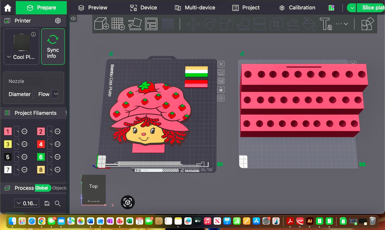Switch to the Prepare tab

click(x=41, y=8)
